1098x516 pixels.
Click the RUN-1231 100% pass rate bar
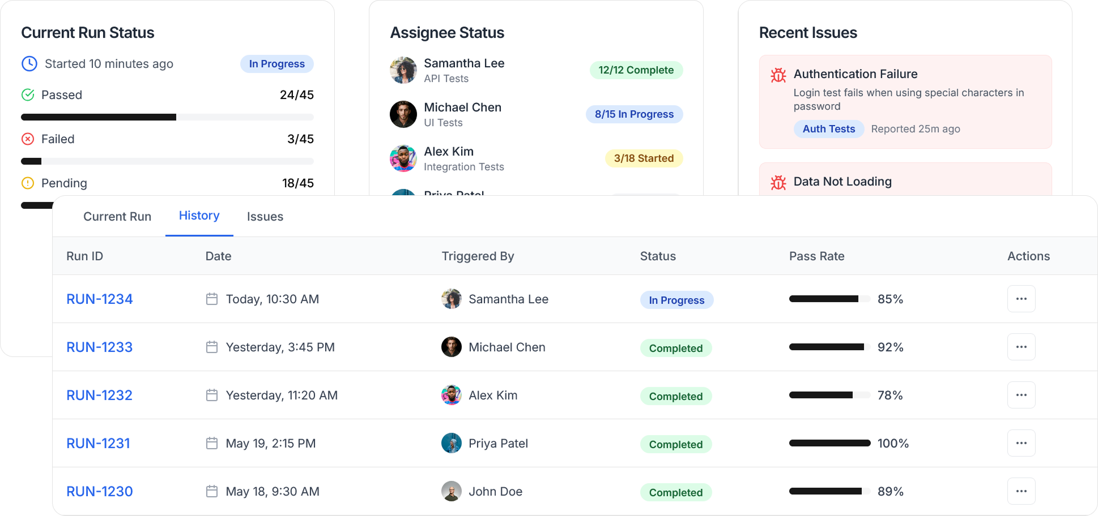pos(829,443)
